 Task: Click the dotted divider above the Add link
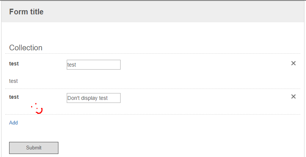(x=152, y=114)
